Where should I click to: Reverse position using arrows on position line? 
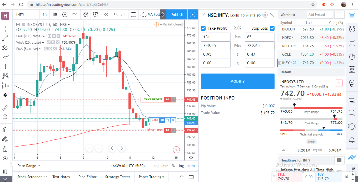168,120
